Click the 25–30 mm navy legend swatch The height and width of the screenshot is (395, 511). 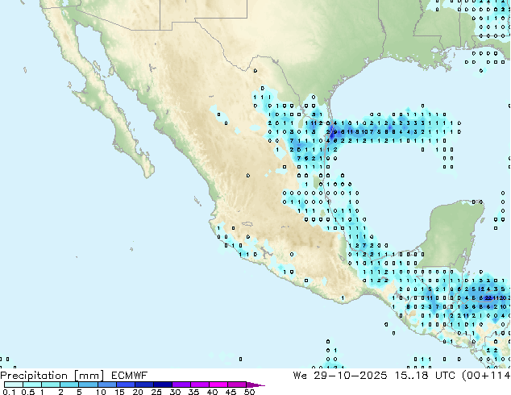pyautogui.click(x=162, y=385)
